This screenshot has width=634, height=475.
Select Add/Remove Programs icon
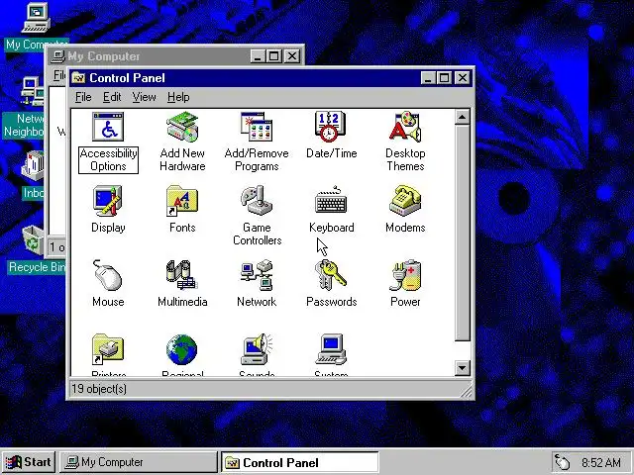pyautogui.click(x=257, y=127)
